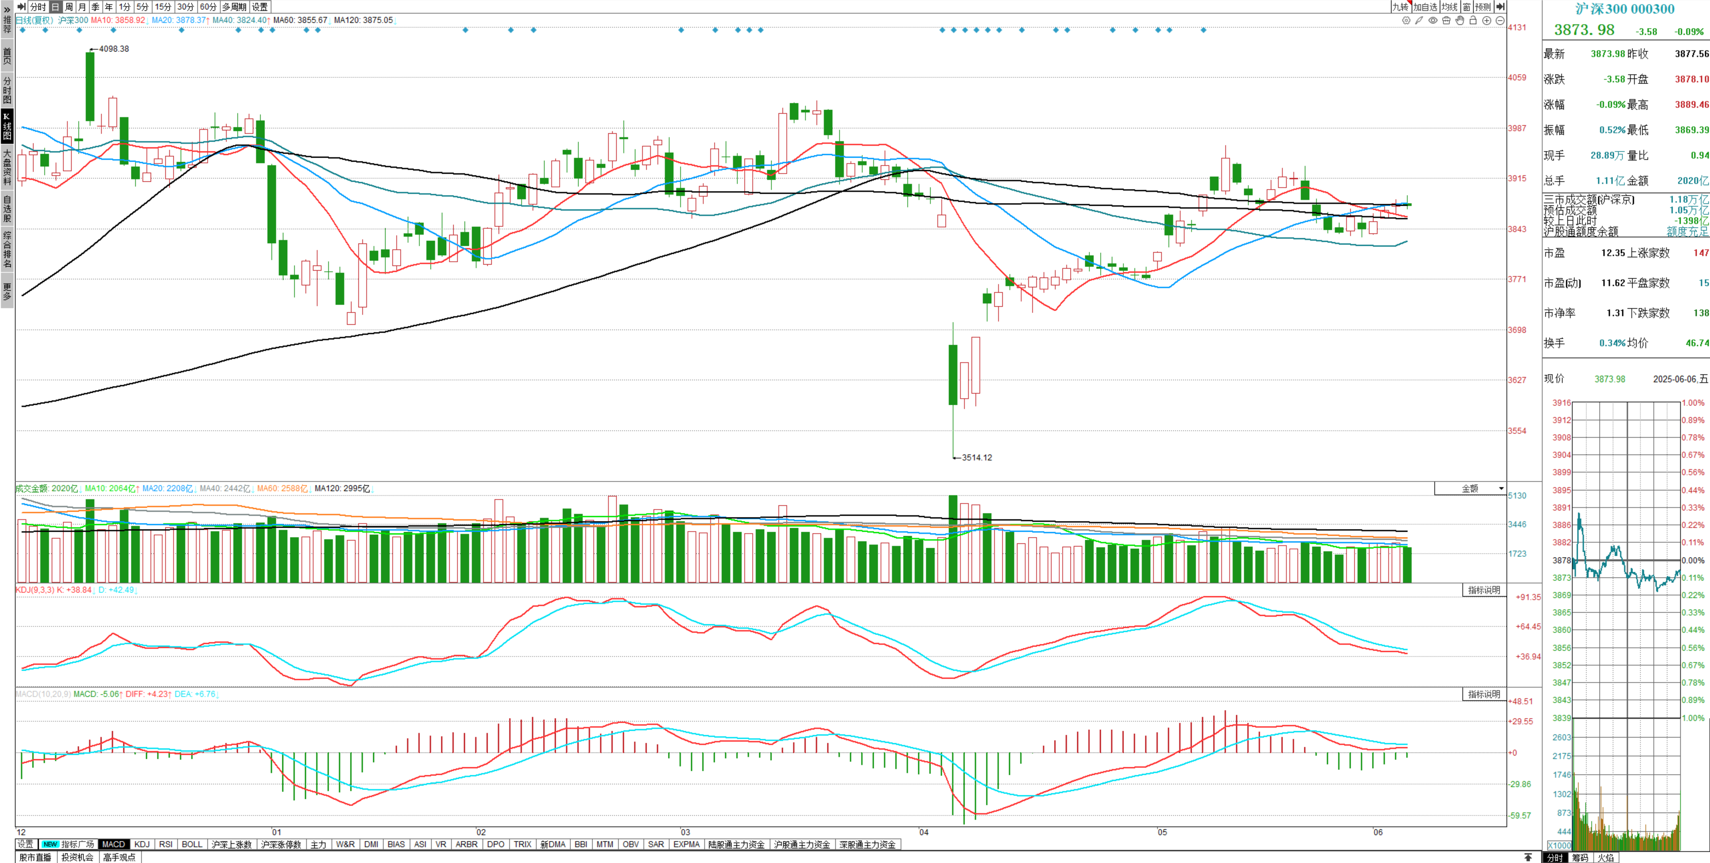The height and width of the screenshot is (863, 1710).
Task: Switch to 1分 period
Action: pyautogui.click(x=124, y=7)
